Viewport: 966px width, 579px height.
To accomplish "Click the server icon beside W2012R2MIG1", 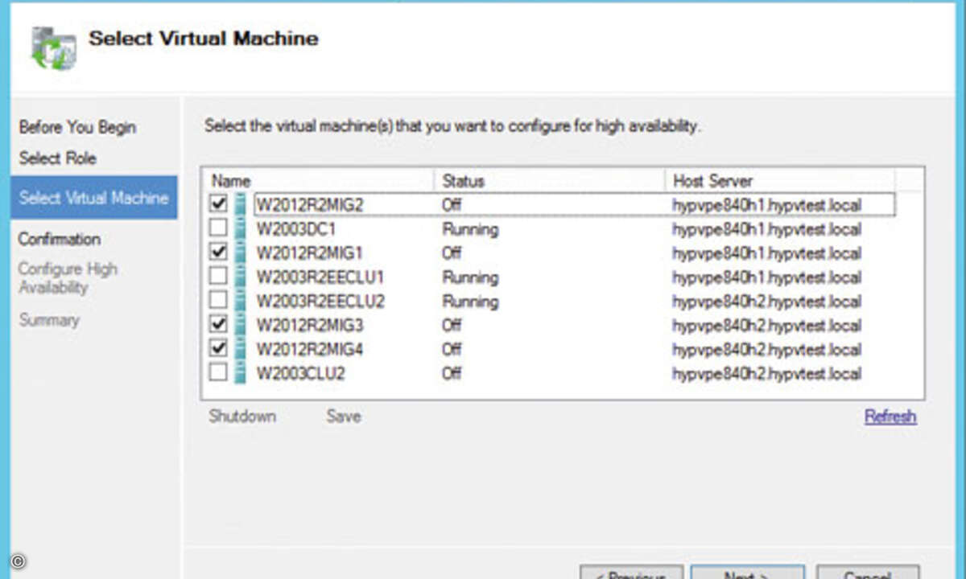I will tap(240, 253).
